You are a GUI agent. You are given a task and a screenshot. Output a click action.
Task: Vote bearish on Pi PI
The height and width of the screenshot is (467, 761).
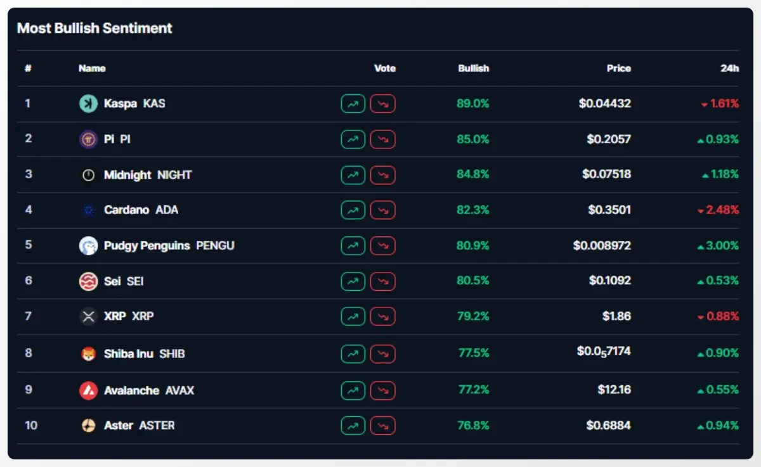pyautogui.click(x=382, y=139)
